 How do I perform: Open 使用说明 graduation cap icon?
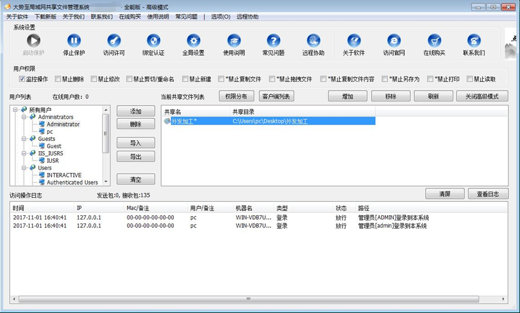point(234,41)
